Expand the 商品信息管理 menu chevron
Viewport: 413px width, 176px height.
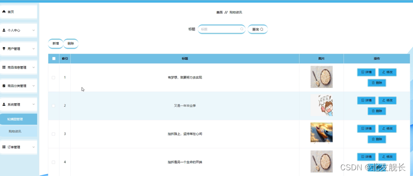[33, 67]
